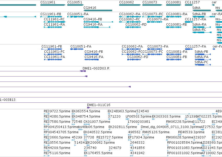Select protein SdhA-PB

tap(203, 54)
